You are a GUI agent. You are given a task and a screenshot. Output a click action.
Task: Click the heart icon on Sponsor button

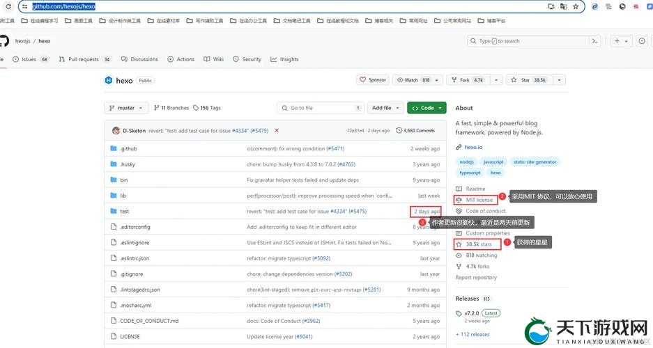pyautogui.click(x=362, y=79)
